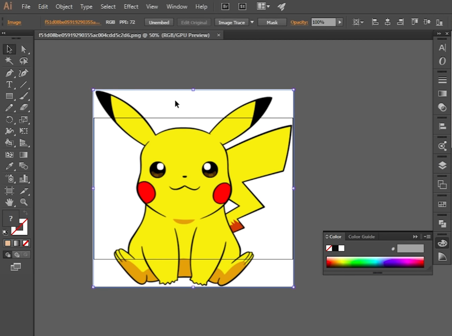Select the Eraser tool

pyautogui.click(x=24, y=107)
